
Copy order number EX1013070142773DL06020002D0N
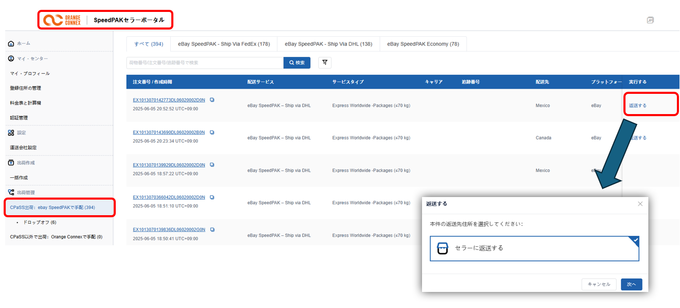(212, 100)
